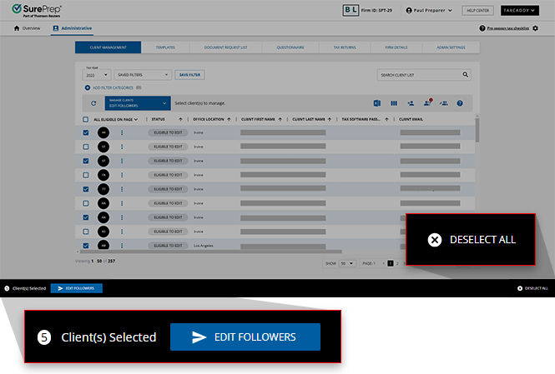Image resolution: width=555 pixels, height=374 pixels.
Task: Uncheck the first row checkbox
Action: (86, 132)
